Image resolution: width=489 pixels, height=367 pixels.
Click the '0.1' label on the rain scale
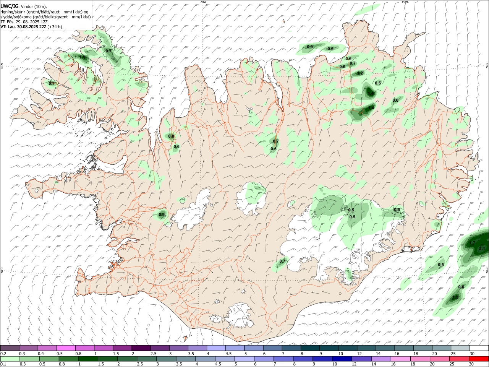coord(3,364)
